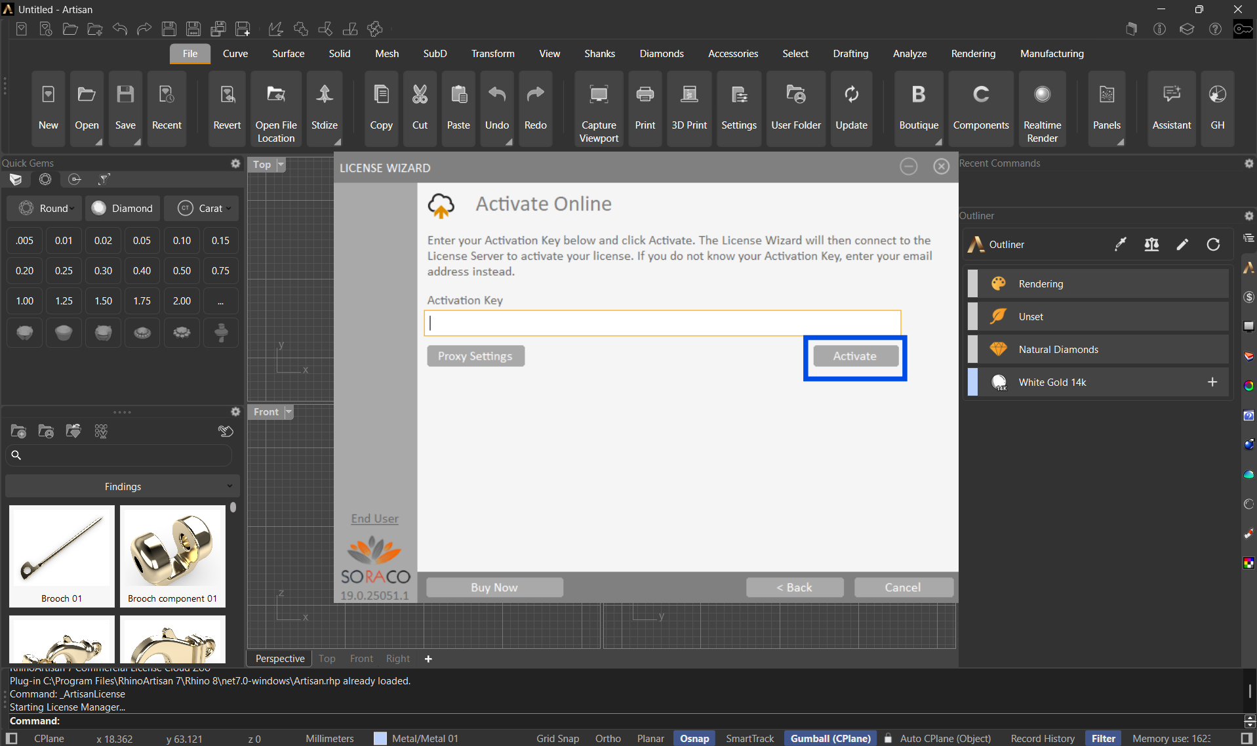Open the User Folder icon
This screenshot has width=1257, height=746.
coord(796,108)
